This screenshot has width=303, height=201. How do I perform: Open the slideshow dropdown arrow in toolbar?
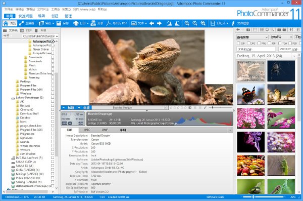point(228,23)
